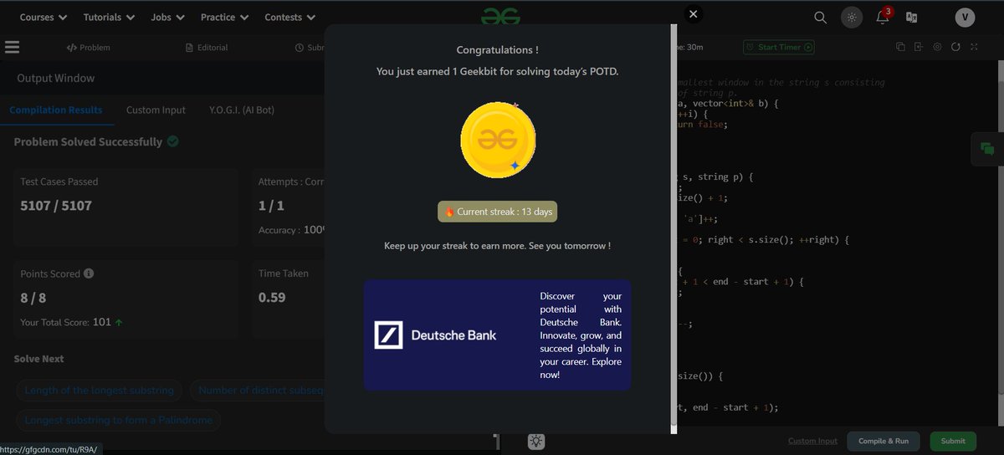This screenshot has height=455, width=1004.
Task: Click the Points Scored info icon
Action: coord(89,274)
